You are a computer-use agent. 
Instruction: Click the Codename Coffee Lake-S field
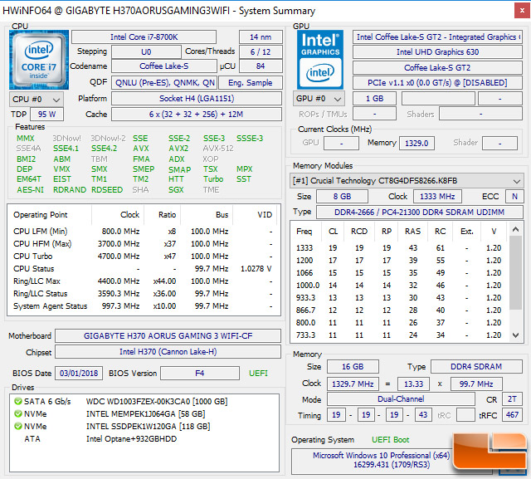pyautogui.click(x=164, y=66)
